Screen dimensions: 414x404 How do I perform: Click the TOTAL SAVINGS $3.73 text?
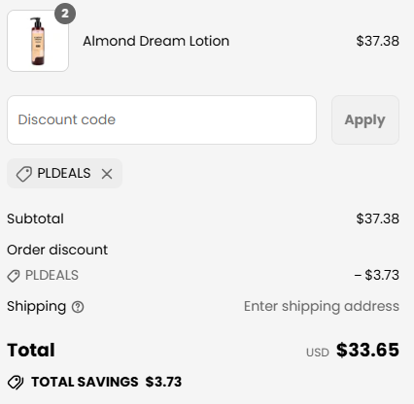(x=106, y=382)
